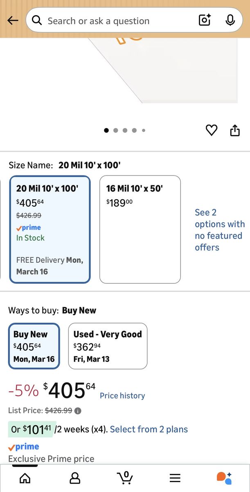Viewport: 250px width, 492px height.
Task: Go to Home tab icon
Action: 25,478
